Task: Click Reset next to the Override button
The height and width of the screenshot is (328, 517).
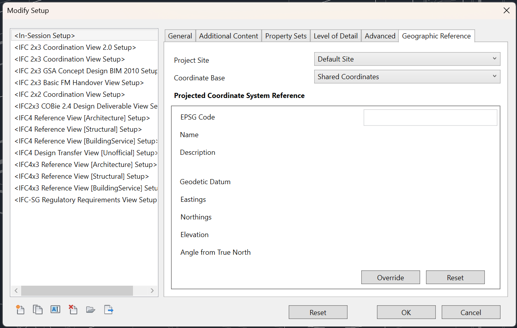Action: point(455,277)
